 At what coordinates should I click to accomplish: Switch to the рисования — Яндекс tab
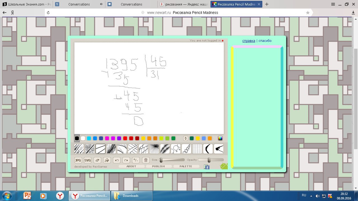tap(184, 4)
